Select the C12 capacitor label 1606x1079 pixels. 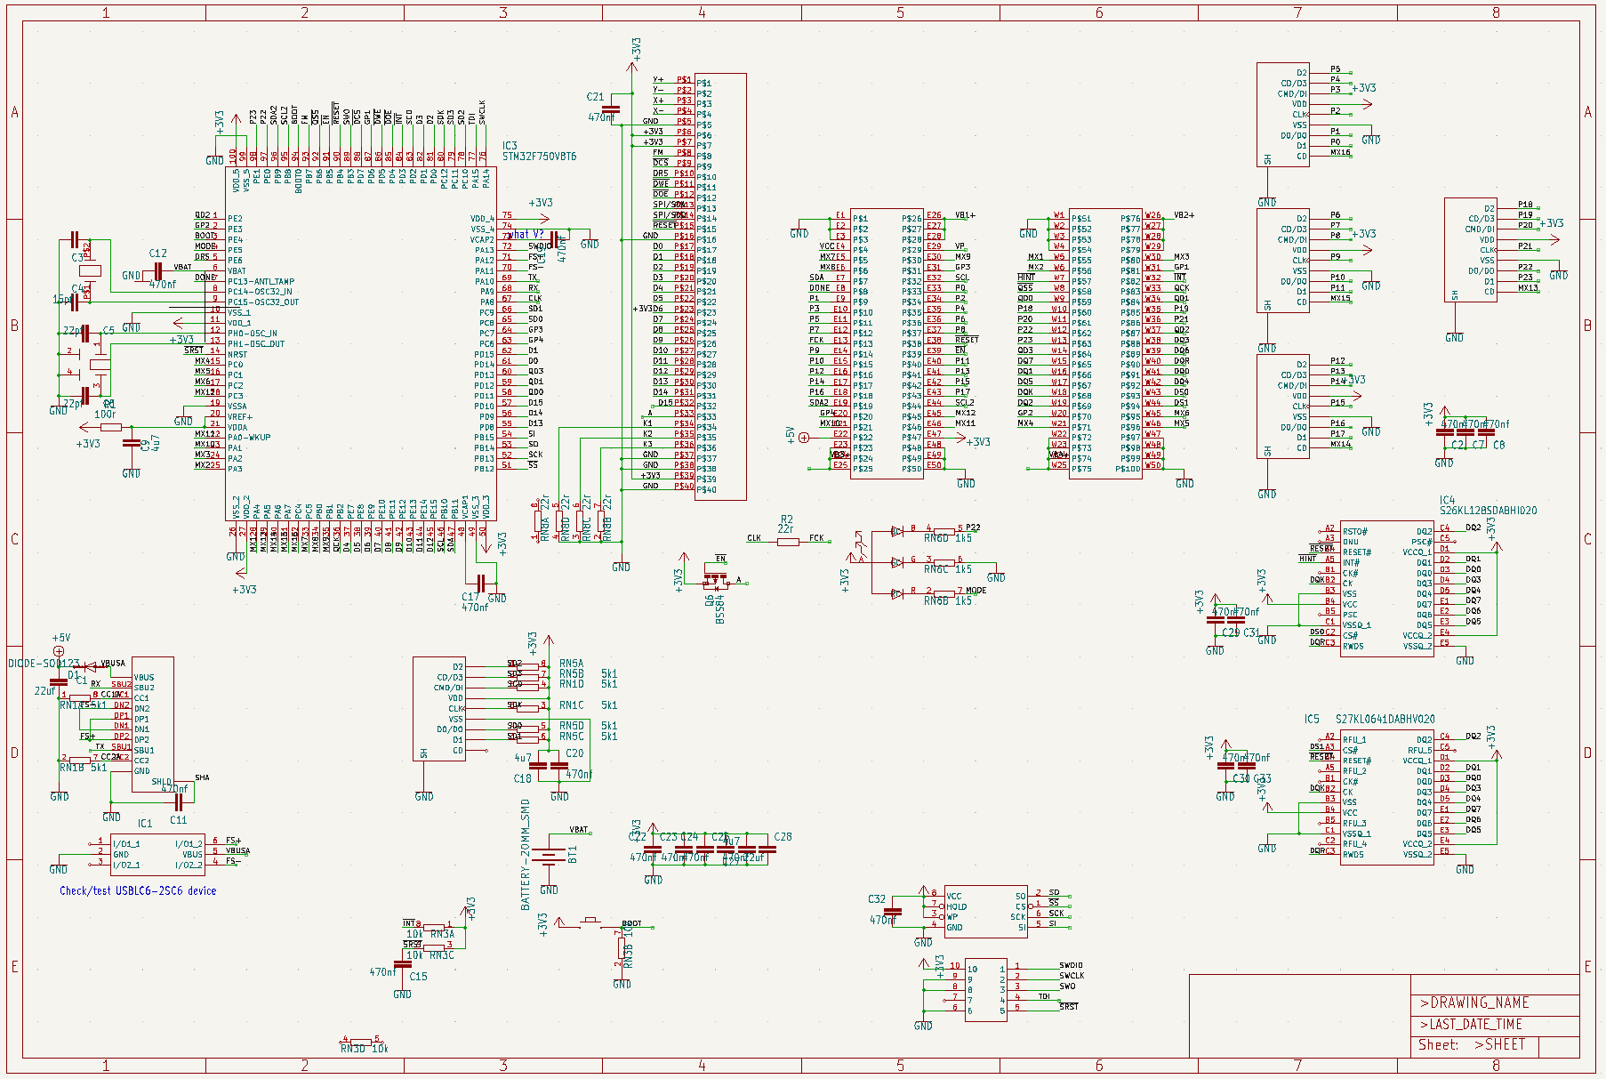157,254
